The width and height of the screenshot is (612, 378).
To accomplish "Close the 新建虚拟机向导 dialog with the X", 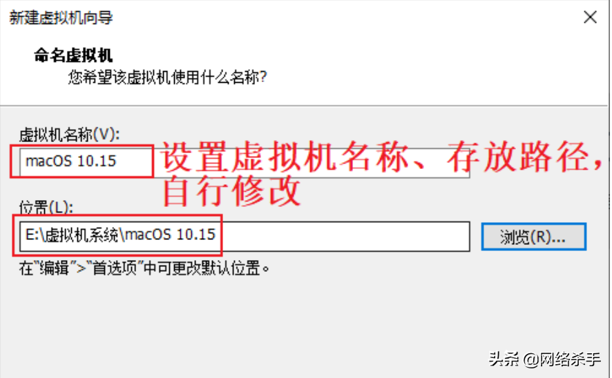I will coord(590,17).
